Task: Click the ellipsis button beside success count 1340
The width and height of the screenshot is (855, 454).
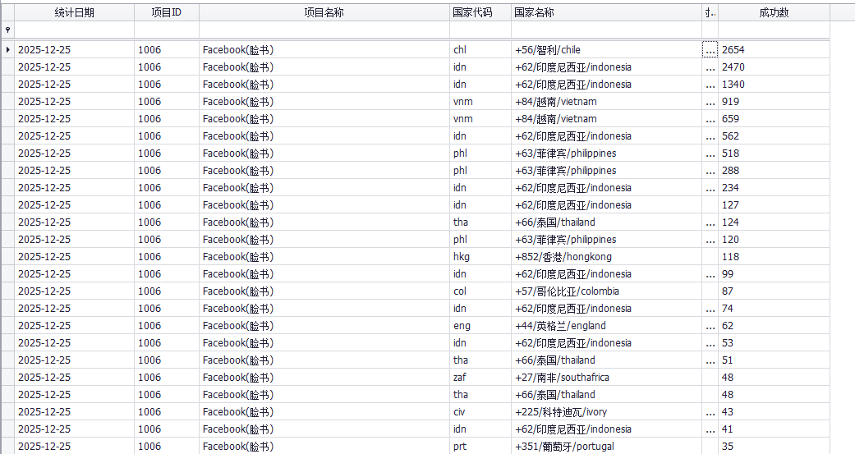Action: (x=710, y=85)
